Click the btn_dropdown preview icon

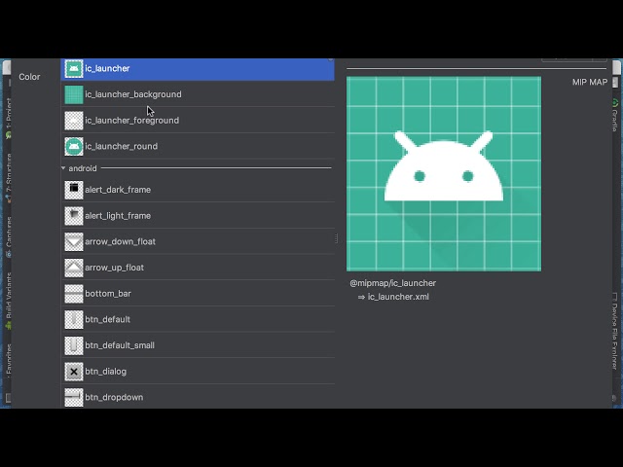point(74,397)
